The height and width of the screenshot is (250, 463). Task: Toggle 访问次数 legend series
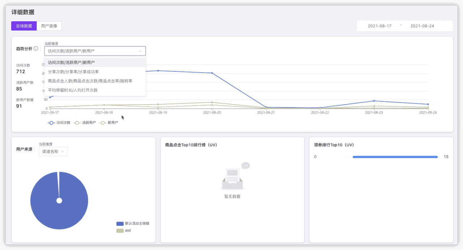point(59,123)
